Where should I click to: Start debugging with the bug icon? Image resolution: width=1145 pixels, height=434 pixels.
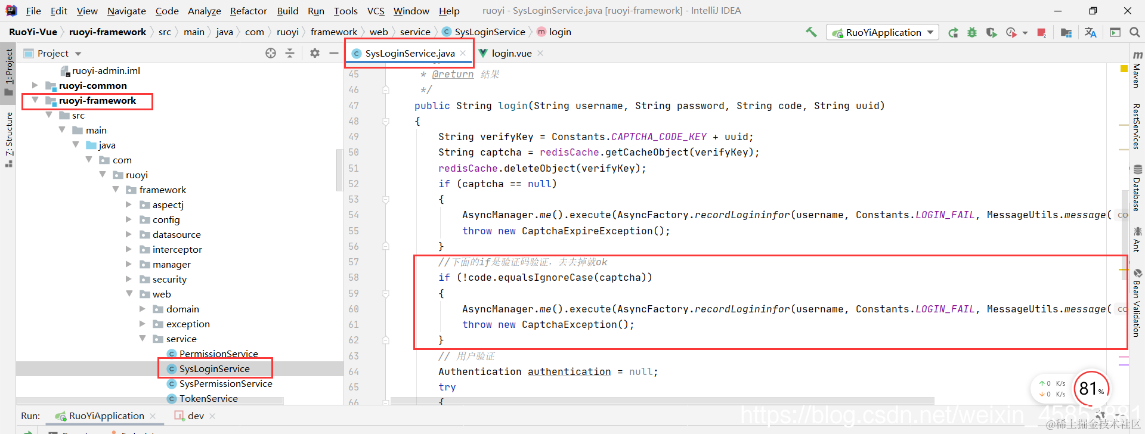click(x=972, y=33)
